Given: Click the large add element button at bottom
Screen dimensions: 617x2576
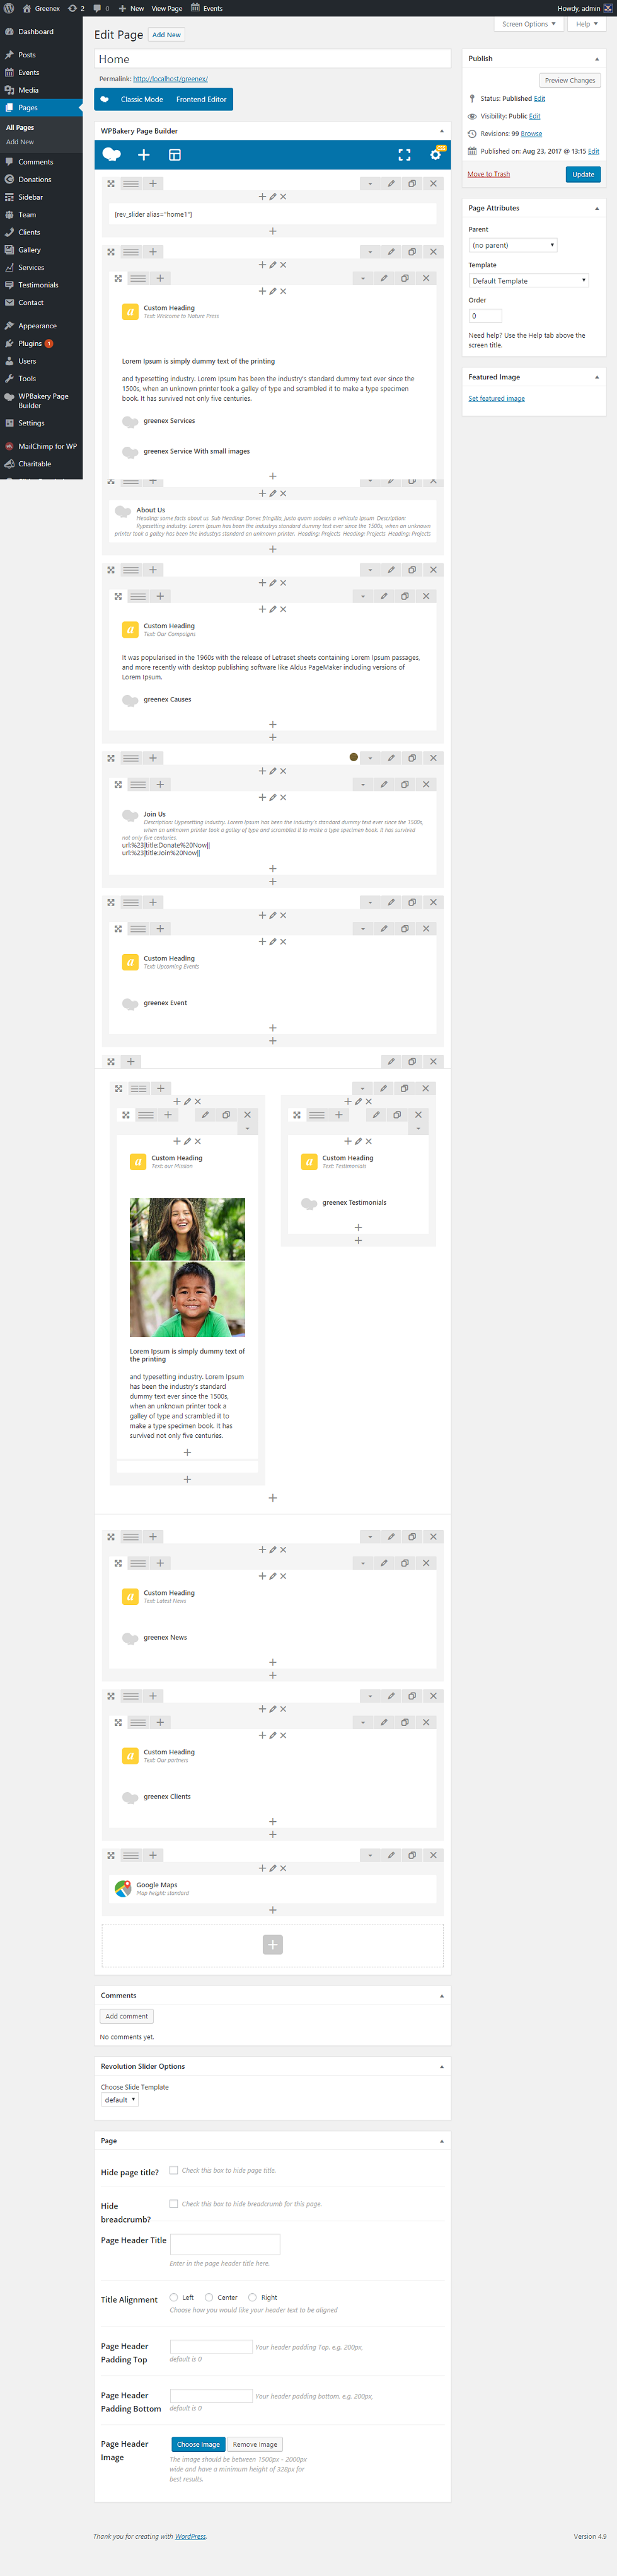Looking at the screenshot, I should click(272, 1944).
